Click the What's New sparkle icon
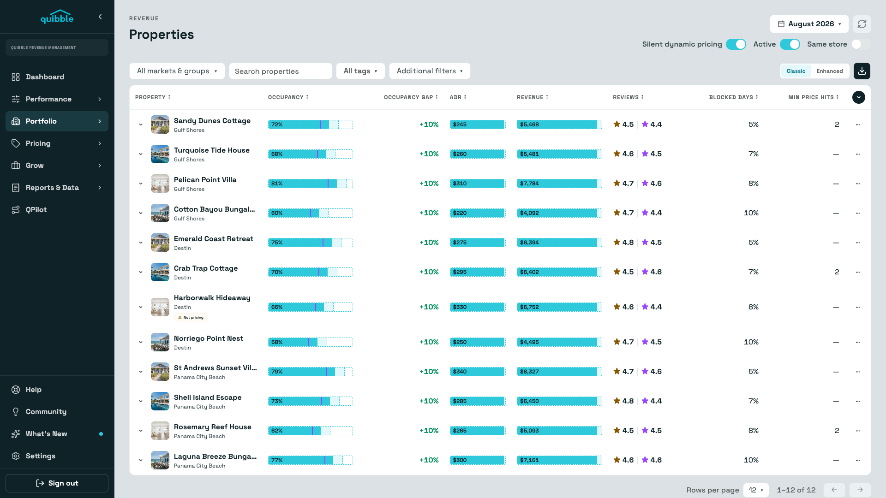 coord(16,434)
